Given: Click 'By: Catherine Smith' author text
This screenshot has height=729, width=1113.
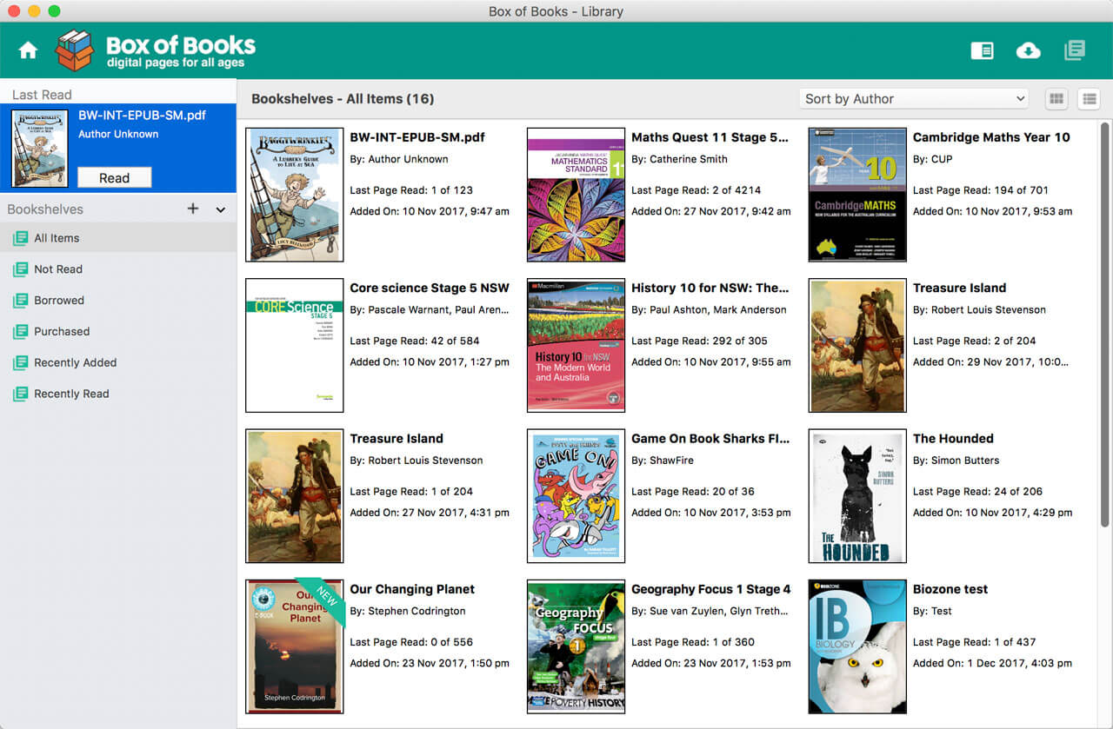Looking at the screenshot, I should coord(679,159).
